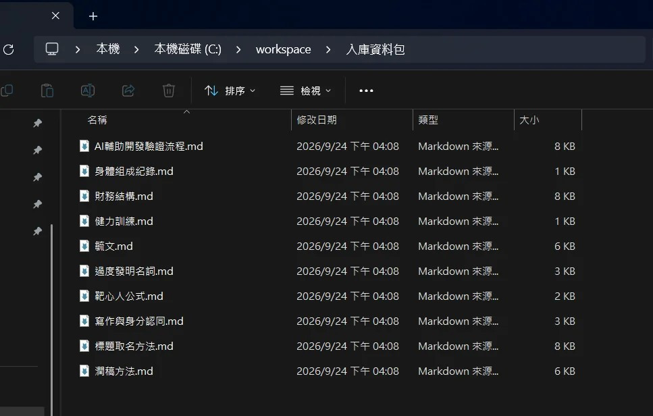Click the file icon of 籲文.md
Viewport: 653px width, 416px height.
coord(84,246)
